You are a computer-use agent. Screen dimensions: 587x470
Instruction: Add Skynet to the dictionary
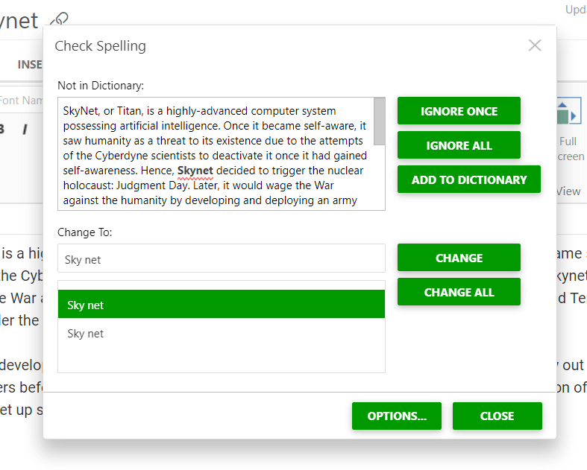[x=468, y=180]
